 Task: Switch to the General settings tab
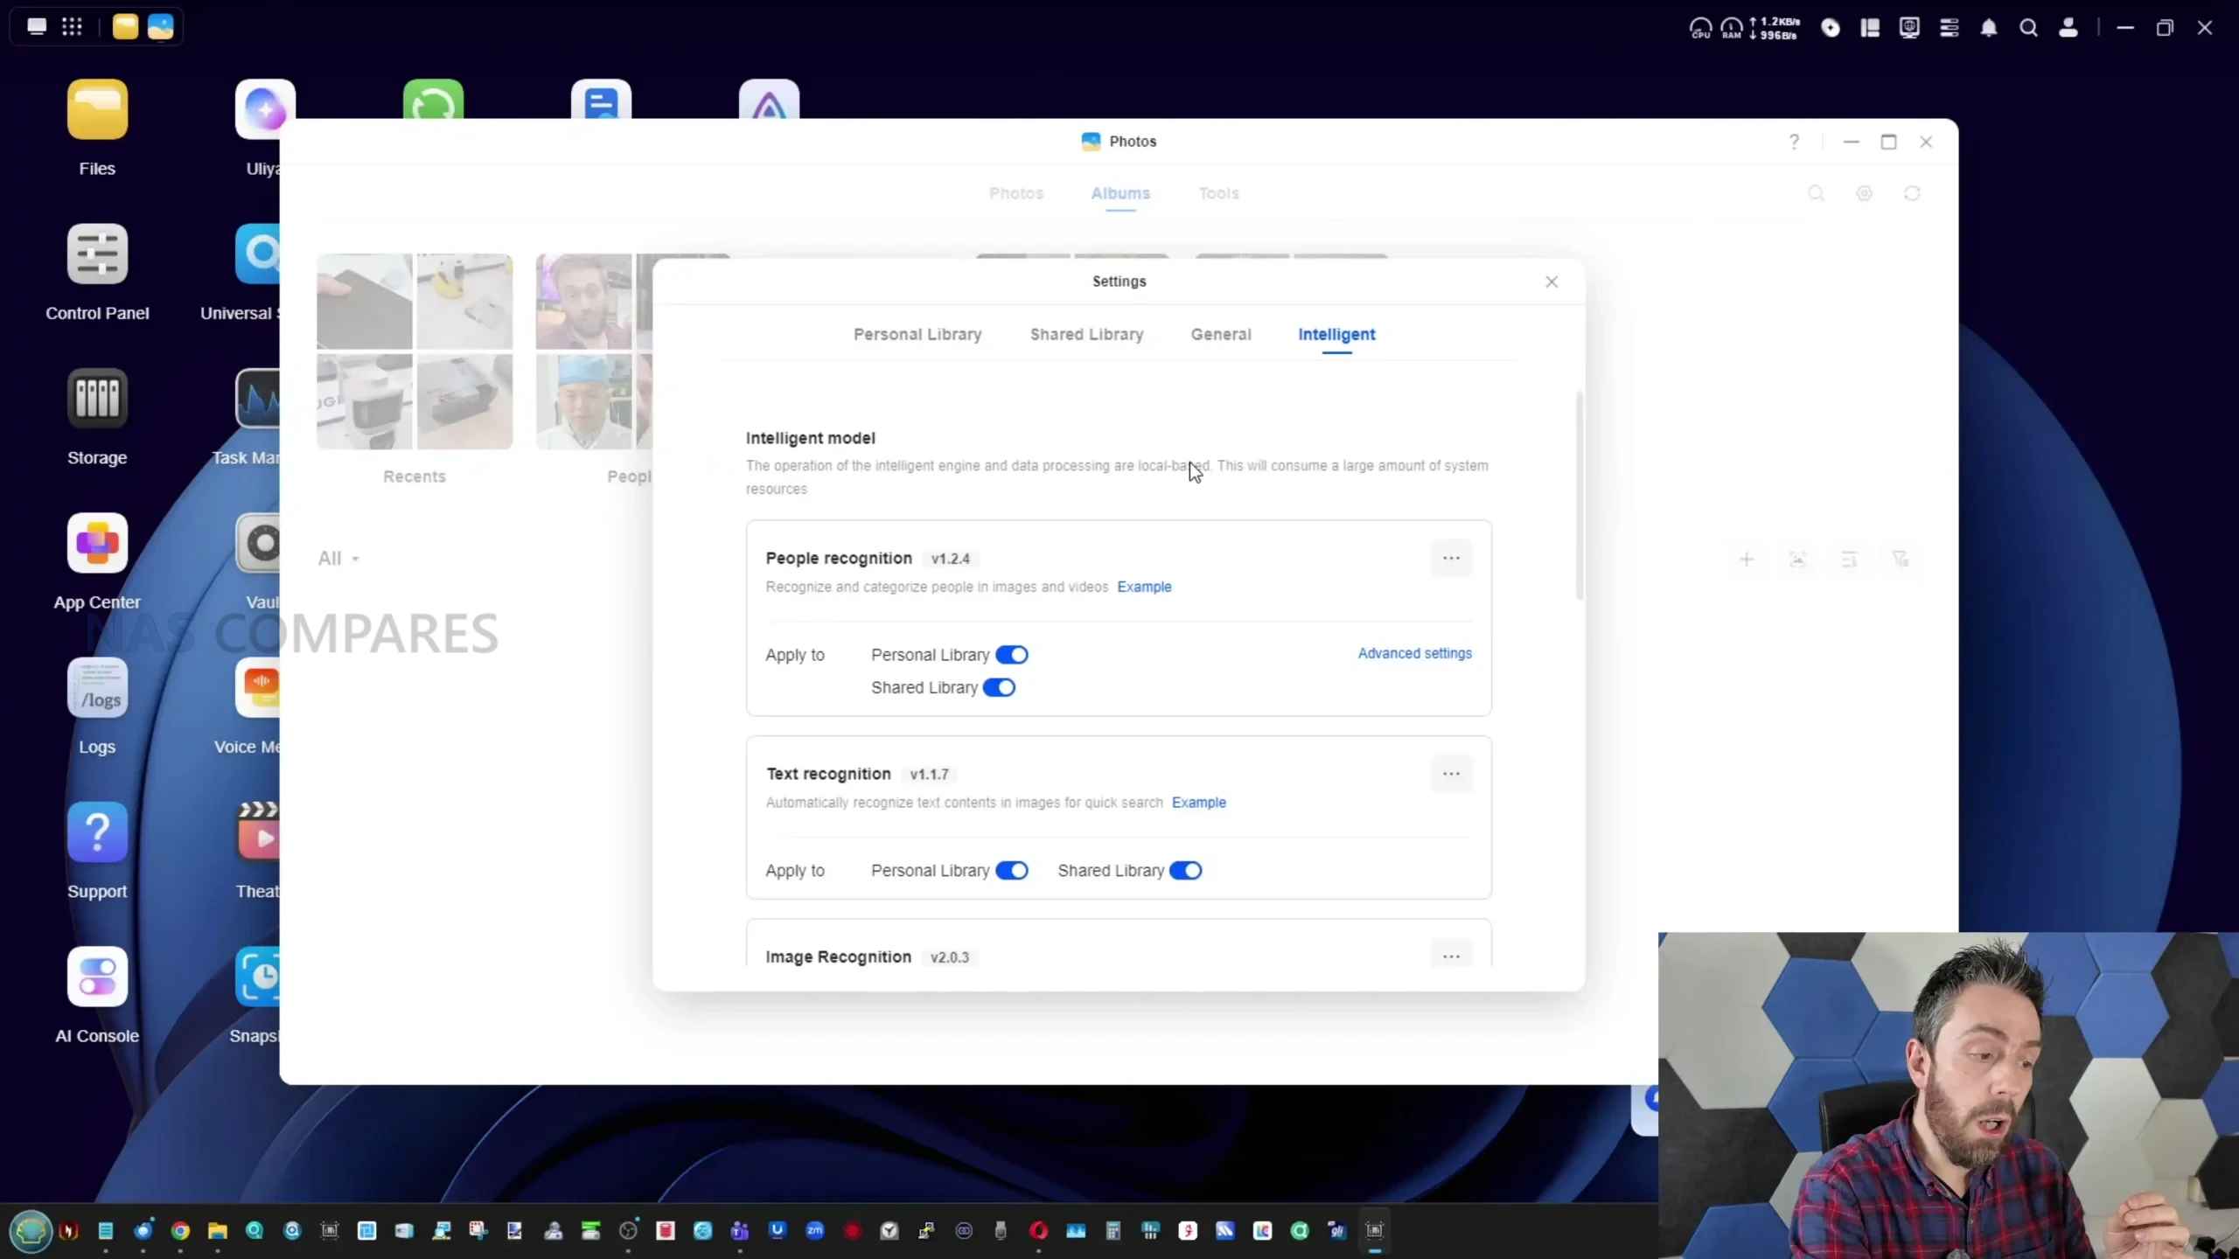1220,334
